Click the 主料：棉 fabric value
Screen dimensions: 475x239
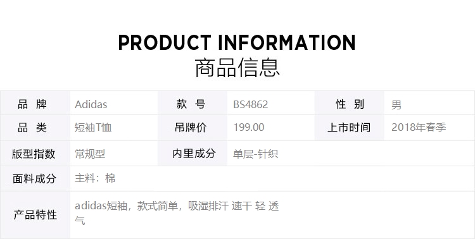pyautogui.click(x=95, y=178)
